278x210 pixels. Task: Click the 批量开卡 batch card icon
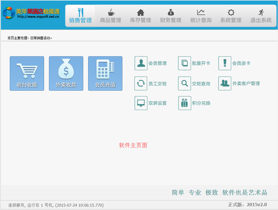point(185,63)
